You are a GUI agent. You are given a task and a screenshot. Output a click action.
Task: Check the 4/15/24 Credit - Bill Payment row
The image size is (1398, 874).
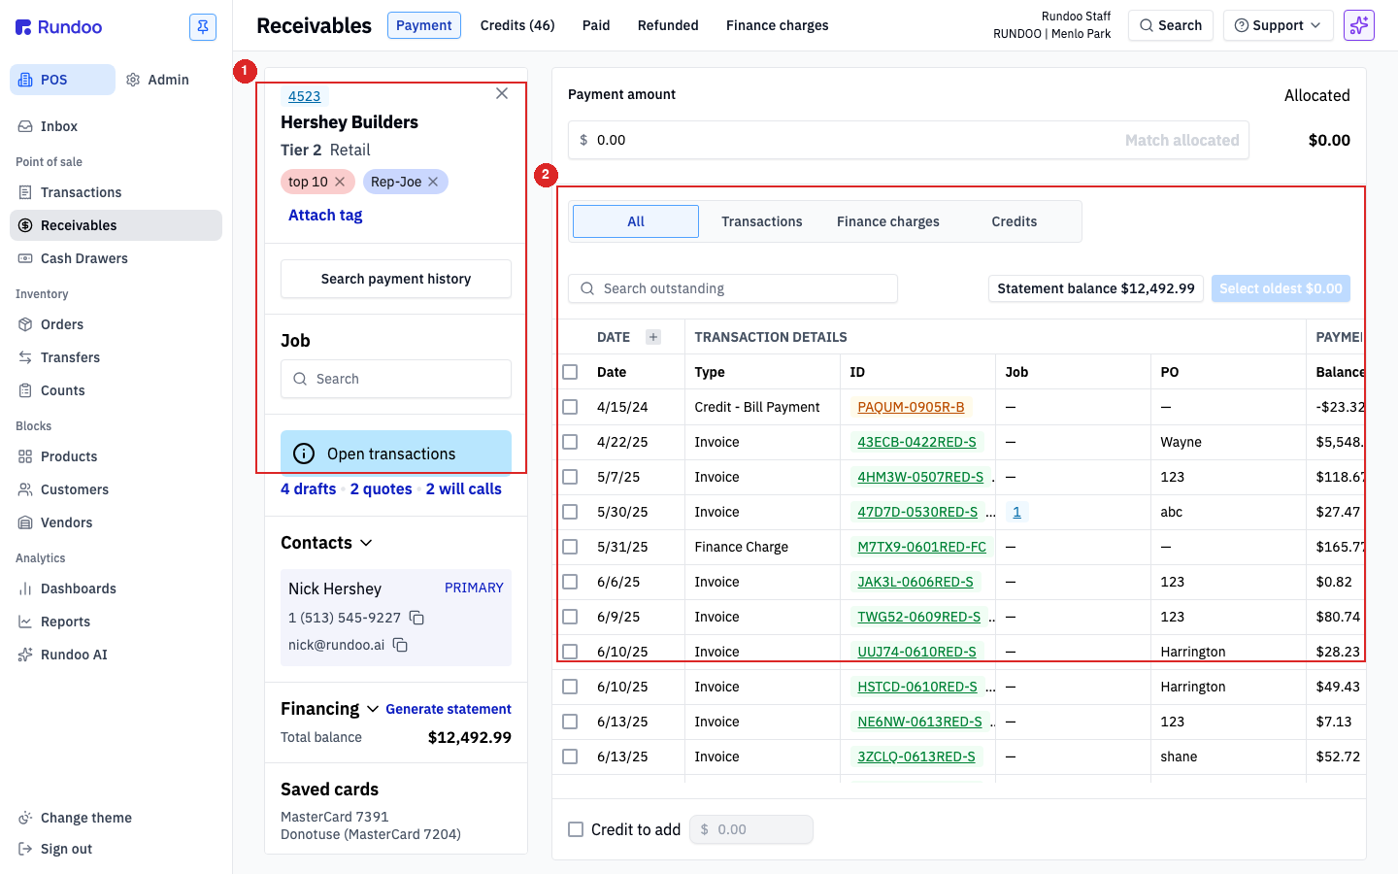pyautogui.click(x=570, y=407)
